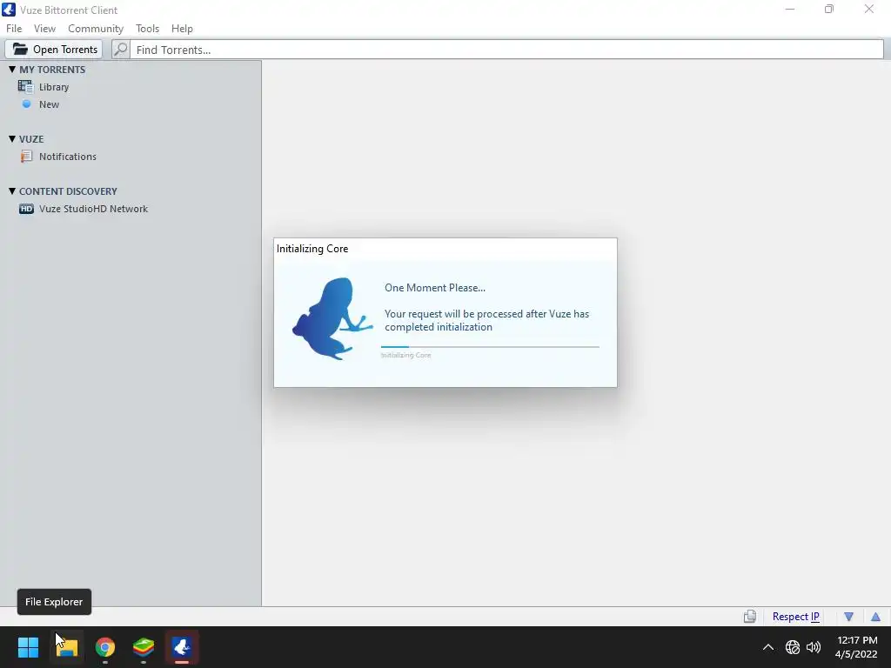Open the Tools menu
Image resolution: width=891 pixels, height=668 pixels.
147,29
